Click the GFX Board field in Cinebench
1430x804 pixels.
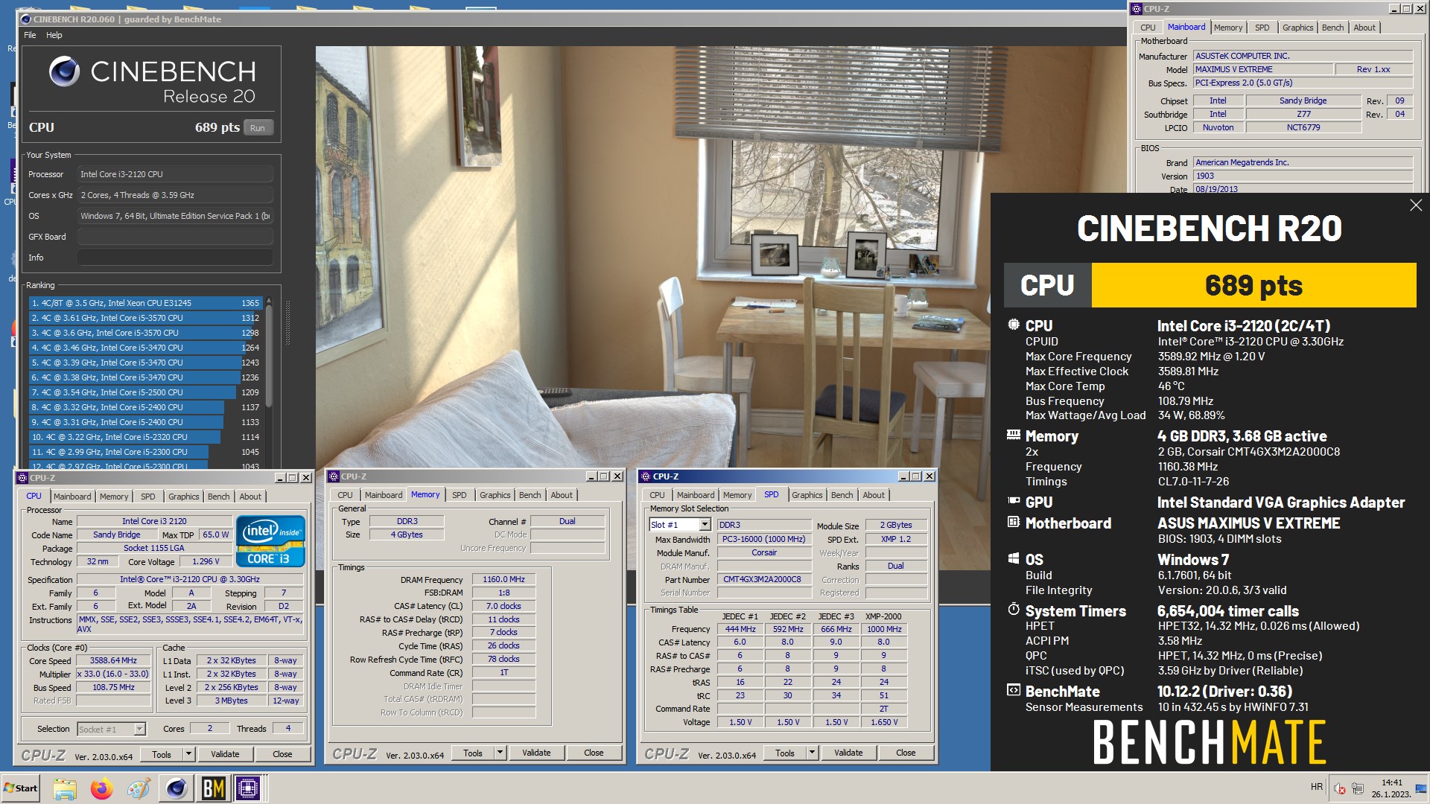176,237
